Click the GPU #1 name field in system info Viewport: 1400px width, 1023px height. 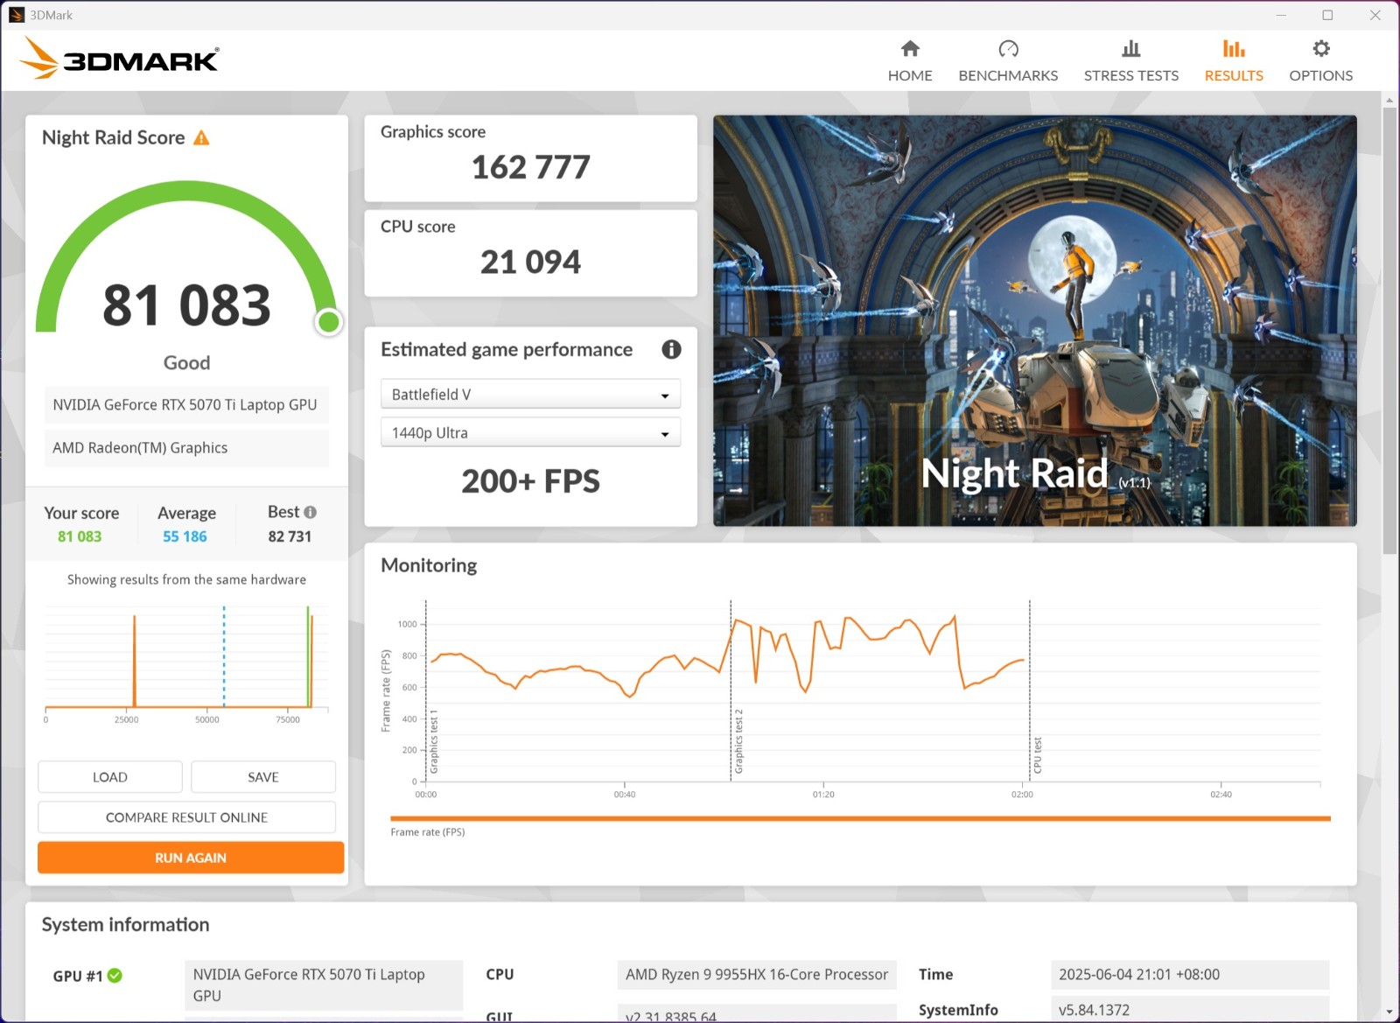click(324, 984)
